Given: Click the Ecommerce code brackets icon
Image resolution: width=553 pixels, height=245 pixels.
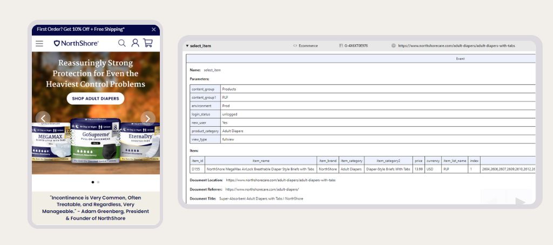Looking at the screenshot, I should (295, 46).
